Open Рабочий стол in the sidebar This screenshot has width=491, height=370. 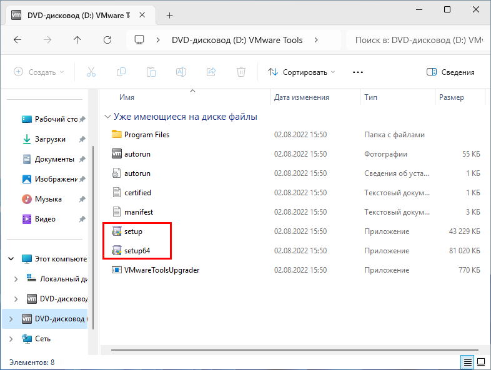[x=56, y=119]
